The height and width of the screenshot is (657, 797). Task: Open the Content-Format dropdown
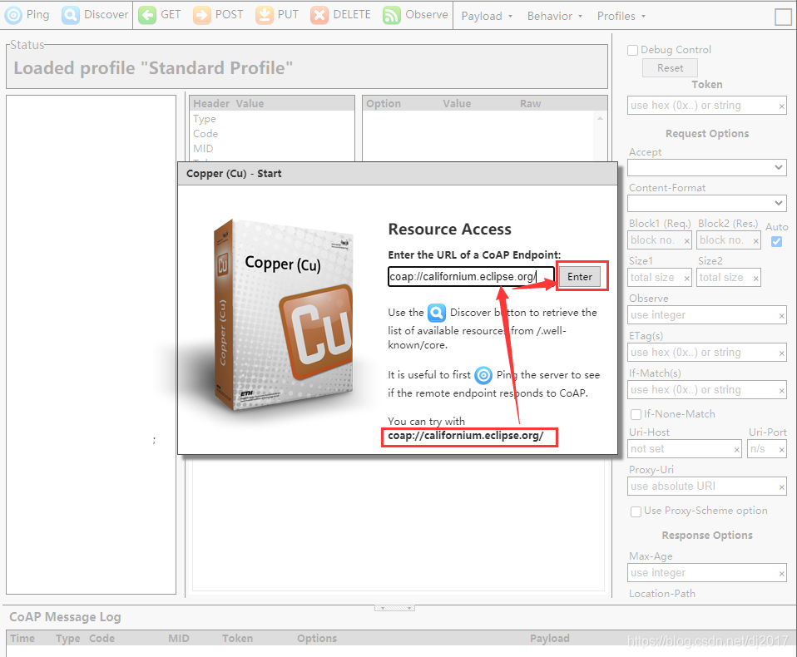pyautogui.click(x=706, y=203)
